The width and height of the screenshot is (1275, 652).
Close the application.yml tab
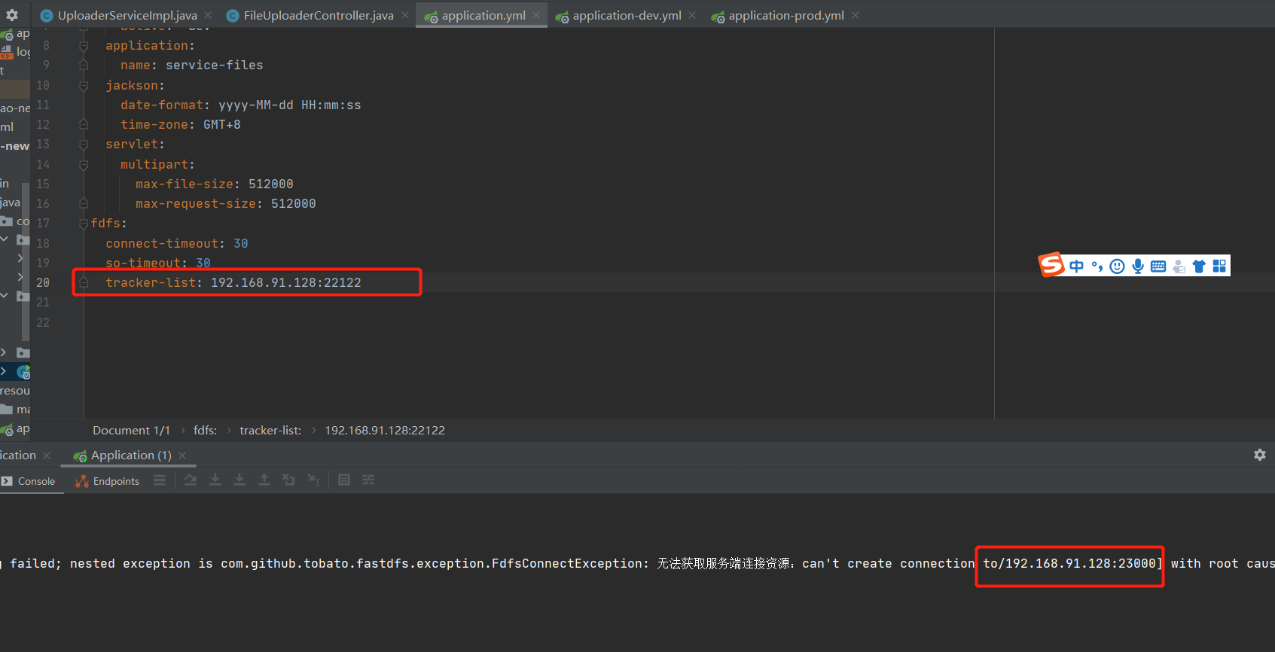(536, 15)
